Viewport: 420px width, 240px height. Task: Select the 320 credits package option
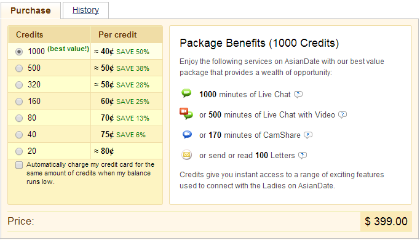[19, 85]
